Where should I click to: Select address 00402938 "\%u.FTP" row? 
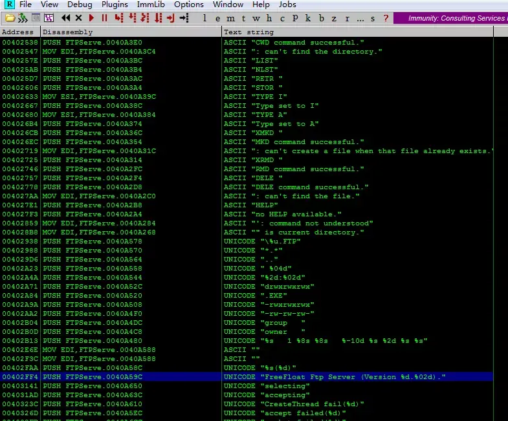[x=247, y=241]
